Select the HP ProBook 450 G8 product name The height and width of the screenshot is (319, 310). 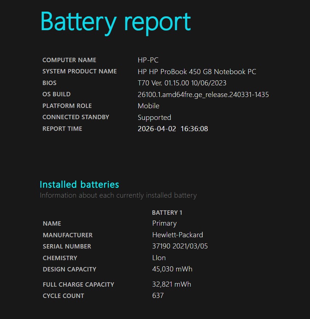tap(197, 72)
